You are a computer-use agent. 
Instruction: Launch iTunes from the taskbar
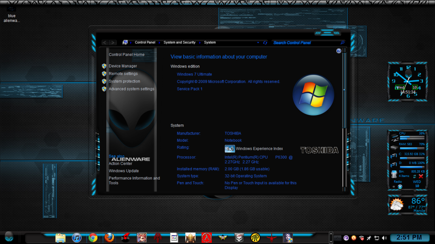[77, 238]
